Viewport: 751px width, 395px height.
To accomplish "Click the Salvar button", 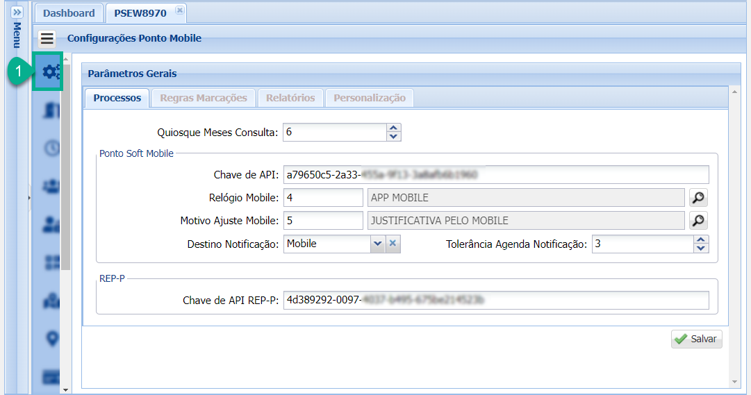I will click(x=696, y=339).
